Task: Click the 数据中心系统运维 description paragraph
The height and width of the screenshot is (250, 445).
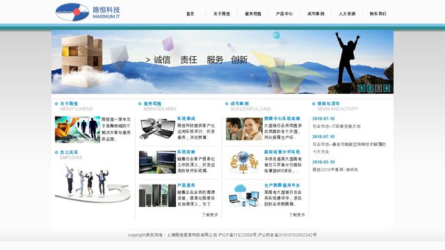Action: (283, 131)
